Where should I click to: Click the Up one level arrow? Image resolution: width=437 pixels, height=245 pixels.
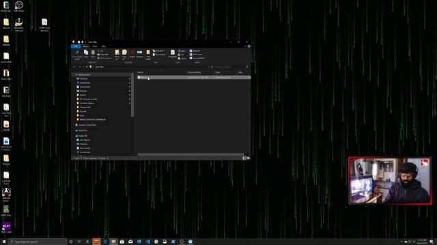click(x=87, y=67)
